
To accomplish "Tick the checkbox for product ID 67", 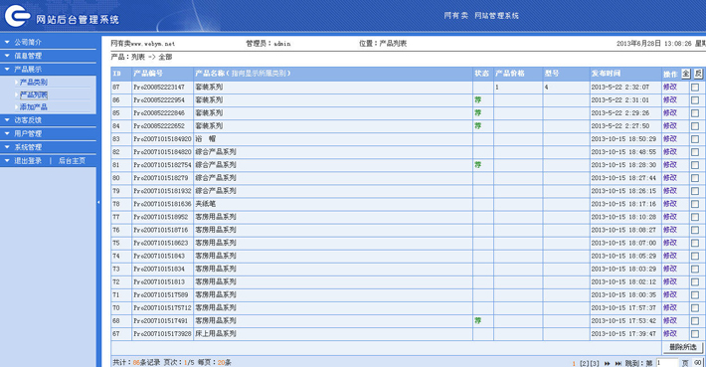I will 695,334.
